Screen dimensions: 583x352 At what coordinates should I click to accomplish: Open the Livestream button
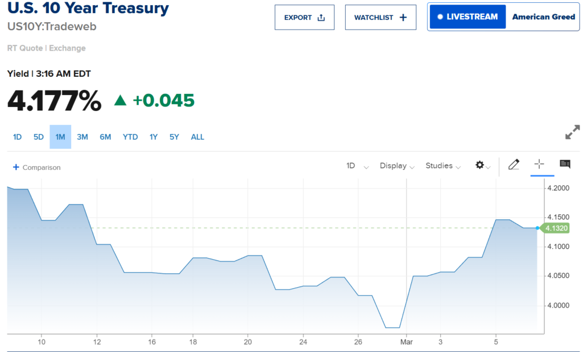pyautogui.click(x=467, y=17)
